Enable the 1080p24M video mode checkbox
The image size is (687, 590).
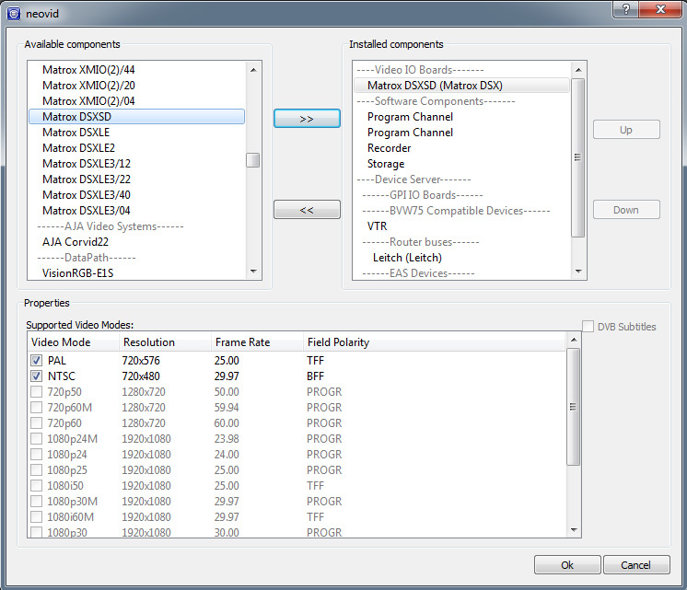[x=36, y=438]
